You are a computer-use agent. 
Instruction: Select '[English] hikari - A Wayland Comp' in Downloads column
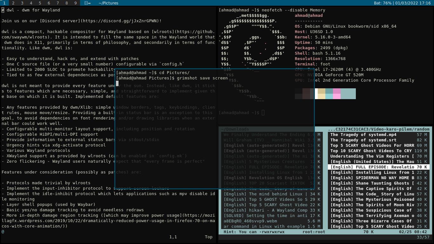272,210
